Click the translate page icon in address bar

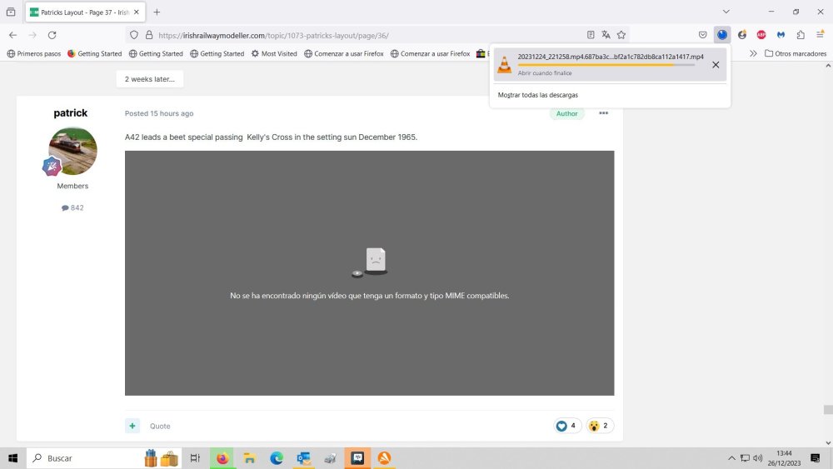606,35
